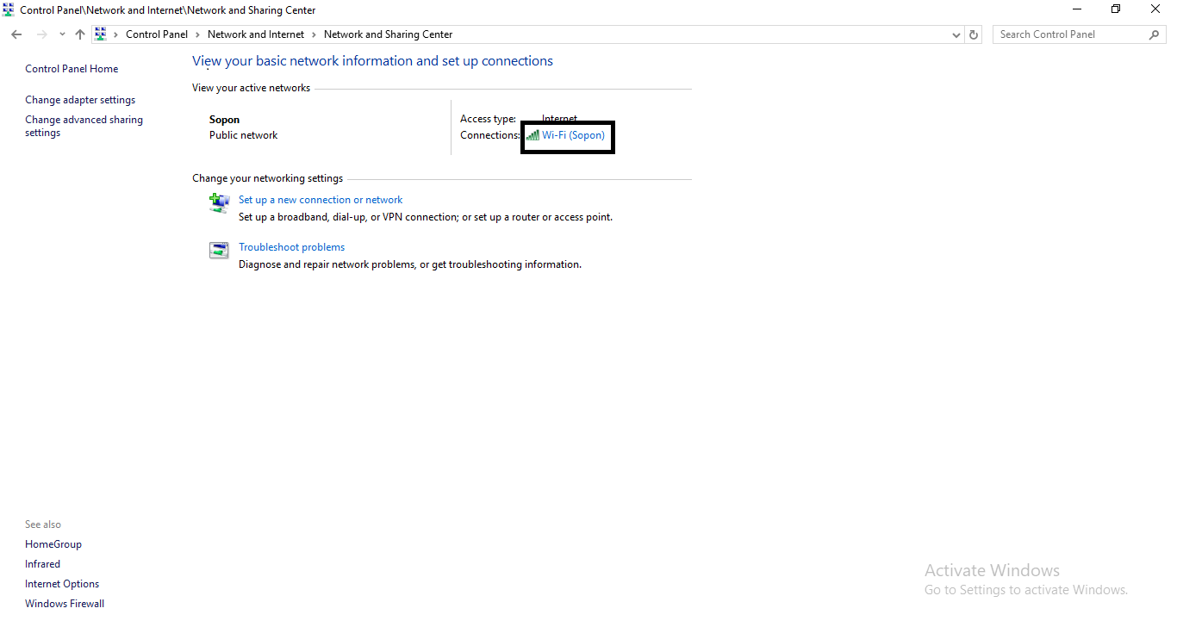Click the search magnifier icon

coord(1155,34)
